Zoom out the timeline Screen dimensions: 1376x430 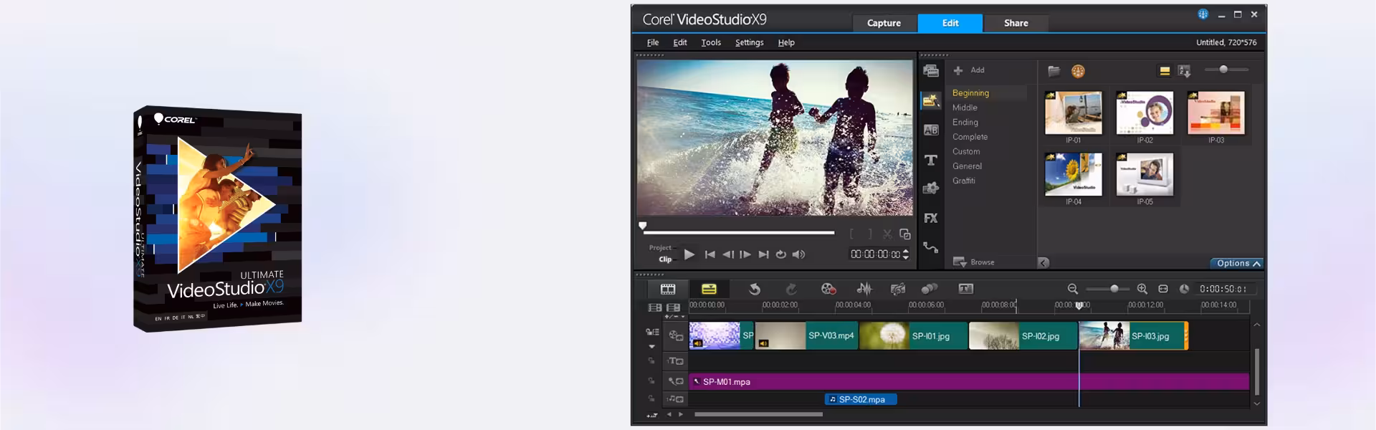[x=1072, y=289]
